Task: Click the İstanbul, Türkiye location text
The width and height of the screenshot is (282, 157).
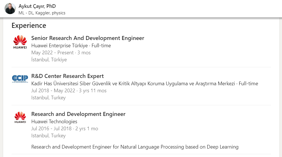Action: pos(49,60)
